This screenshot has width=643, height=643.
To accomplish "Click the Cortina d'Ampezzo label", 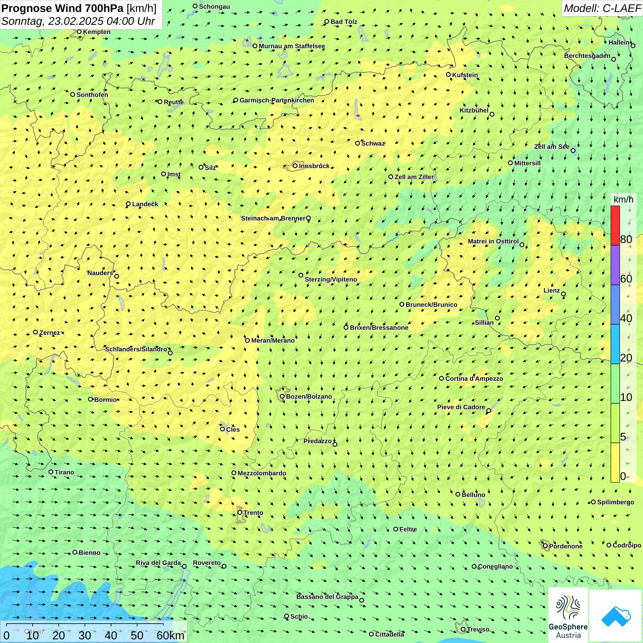I will 474,378.
